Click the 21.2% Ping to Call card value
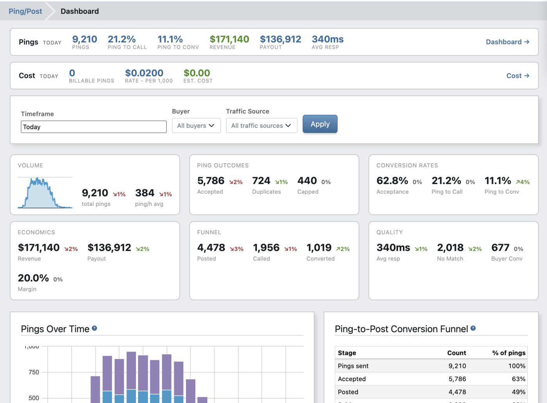The width and height of the screenshot is (547, 403). point(446,181)
